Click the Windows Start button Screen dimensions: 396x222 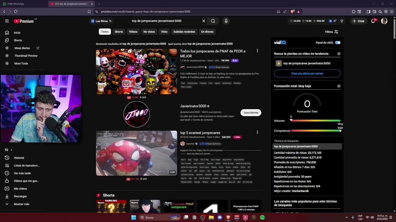click(134, 217)
